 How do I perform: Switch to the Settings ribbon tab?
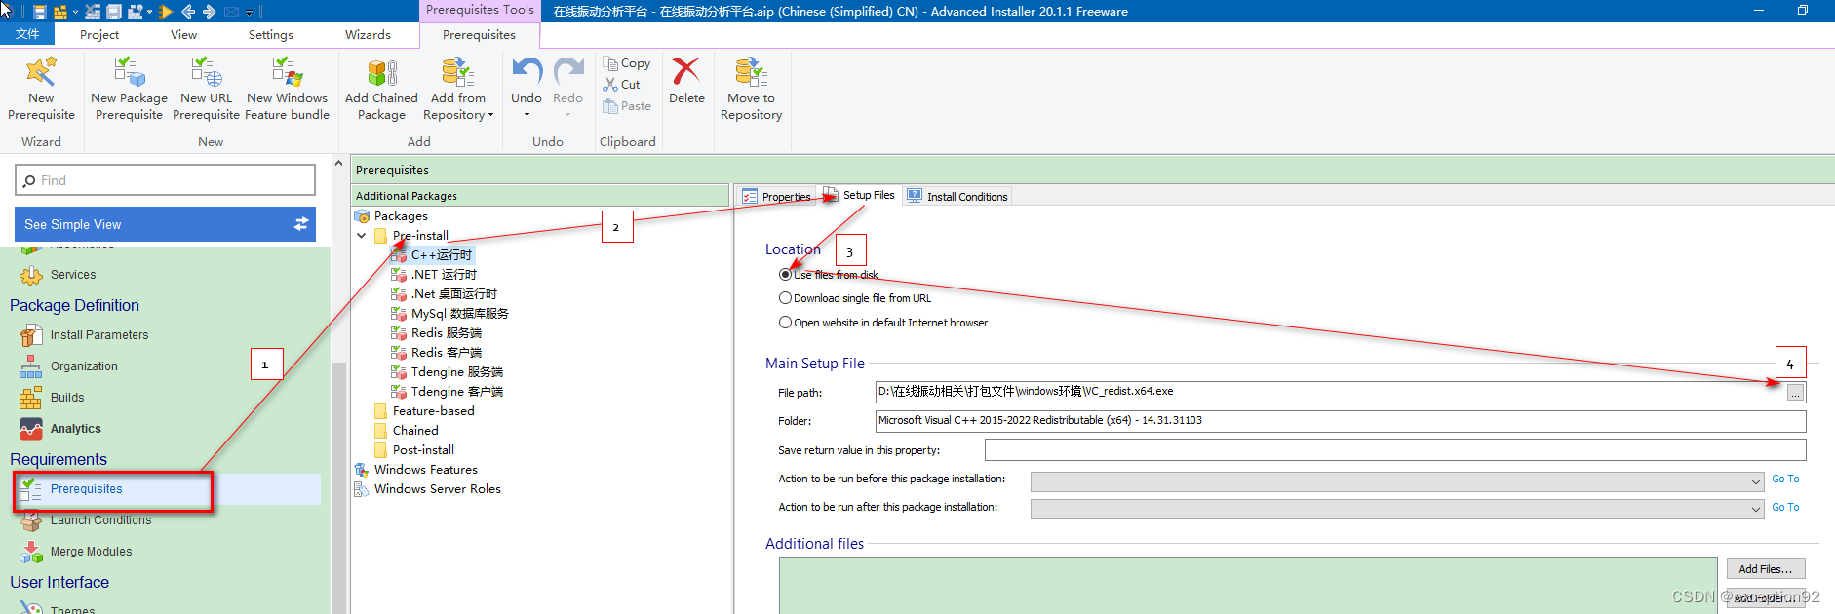point(270,34)
